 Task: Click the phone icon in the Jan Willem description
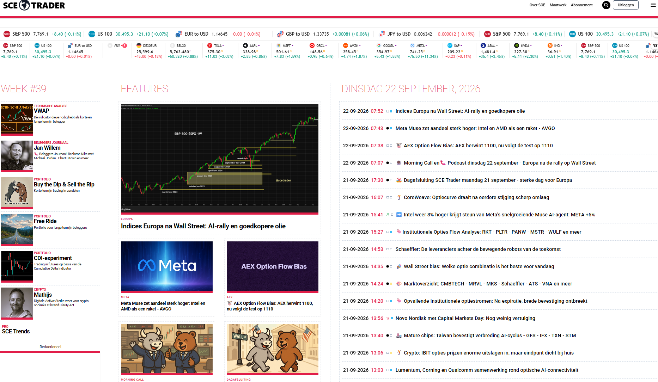pyautogui.click(x=36, y=154)
